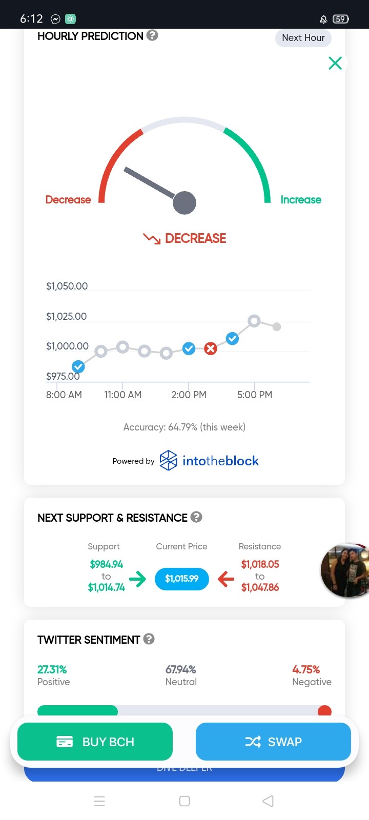Viewport: 369px width, 820px height.
Task: Tap current price $1,015.99 pill
Action: 182,579
